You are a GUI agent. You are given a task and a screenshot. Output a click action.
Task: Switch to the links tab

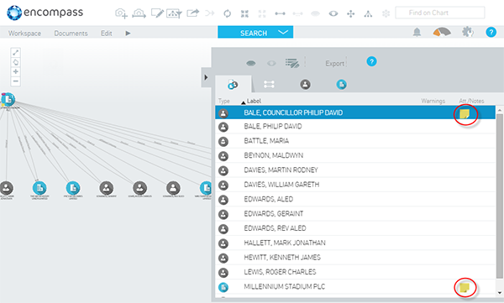point(269,85)
